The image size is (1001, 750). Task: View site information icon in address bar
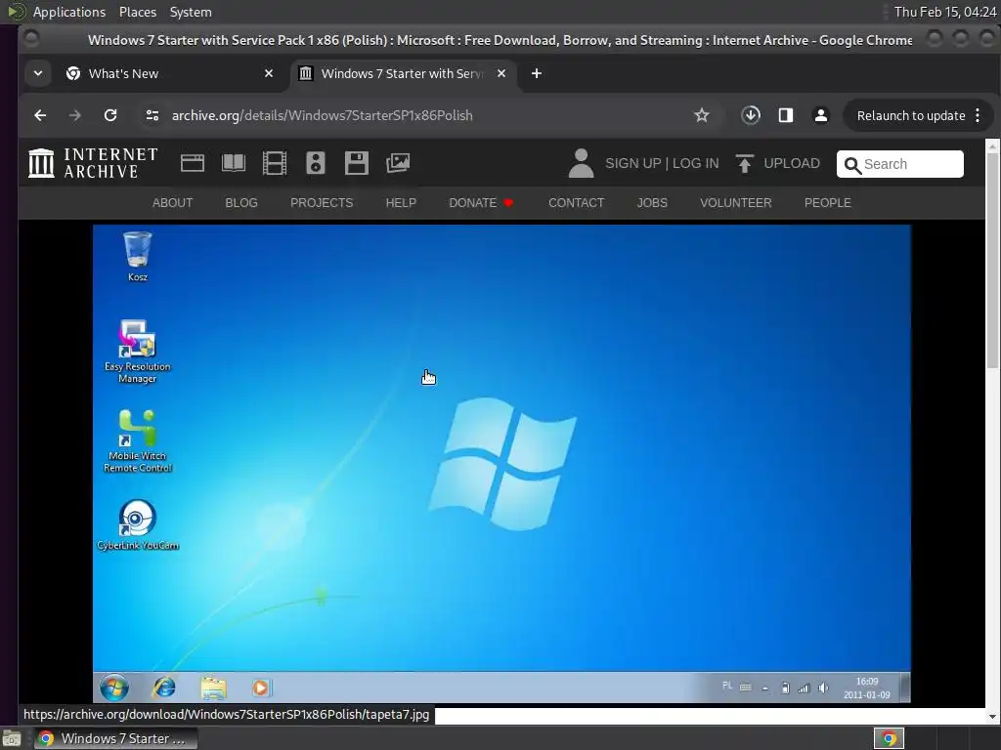[x=152, y=115]
